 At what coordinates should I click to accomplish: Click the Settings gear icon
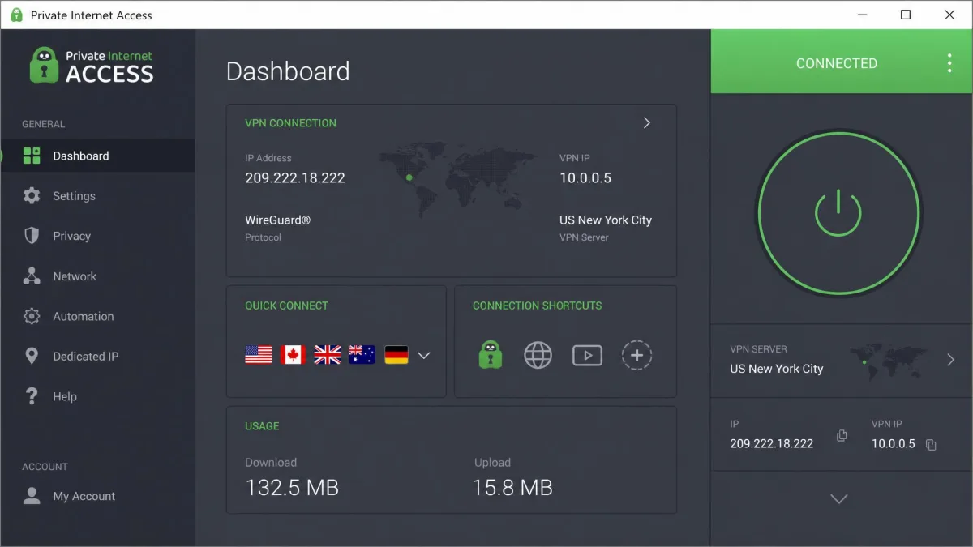coord(32,195)
